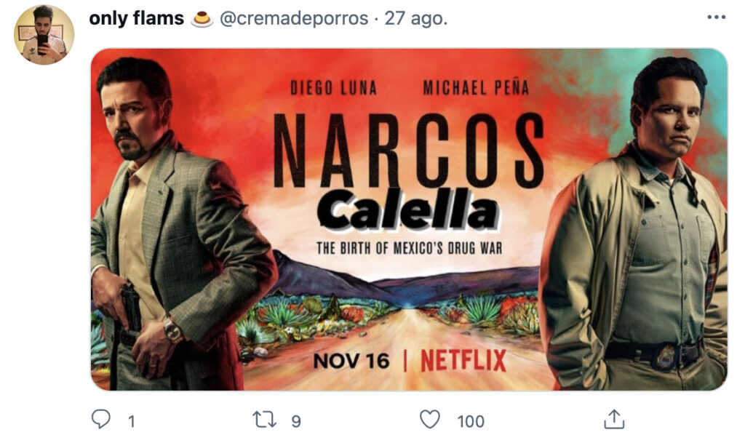
Task: Like the tweet with the heart icon
Action: point(430,420)
